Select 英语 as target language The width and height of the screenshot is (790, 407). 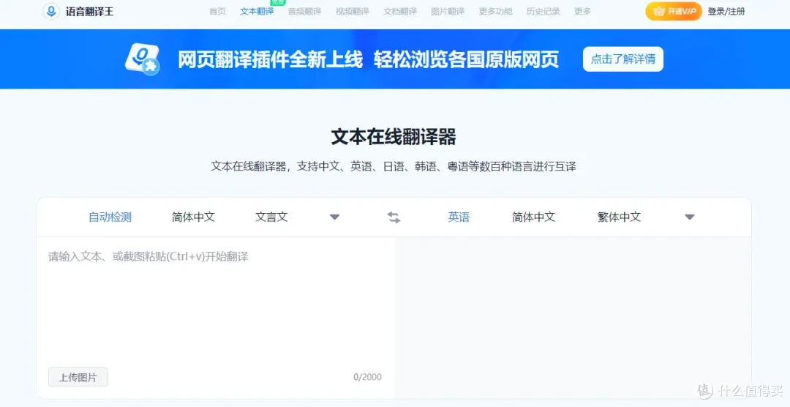459,217
